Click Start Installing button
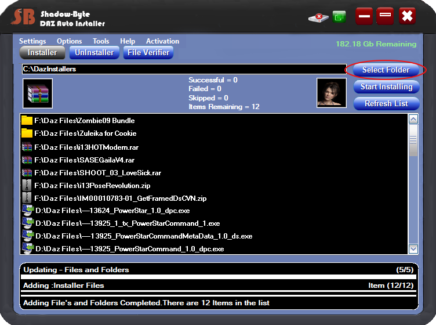Image resolution: width=436 pixels, height=325 pixels. pyautogui.click(x=387, y=87)
